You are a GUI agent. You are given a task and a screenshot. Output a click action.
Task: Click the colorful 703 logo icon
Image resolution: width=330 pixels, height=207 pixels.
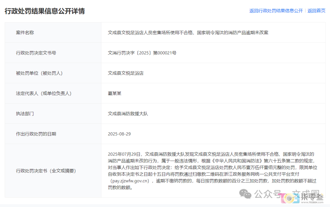point(289,198)
